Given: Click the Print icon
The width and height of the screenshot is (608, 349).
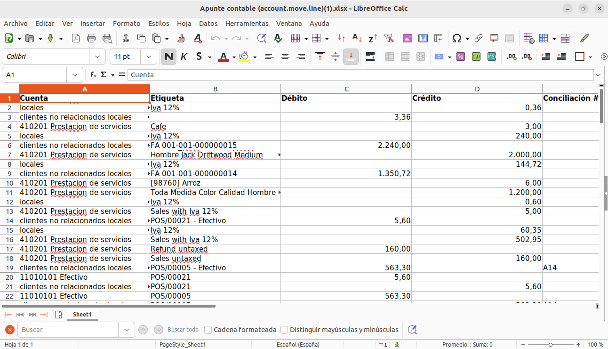Looking at the screenshot, I should point(91,39).
